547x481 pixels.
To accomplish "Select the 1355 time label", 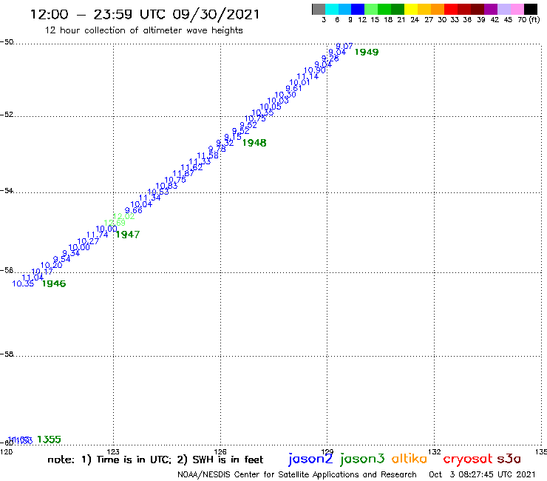I will pyautogui.click(x=49, y=440).
